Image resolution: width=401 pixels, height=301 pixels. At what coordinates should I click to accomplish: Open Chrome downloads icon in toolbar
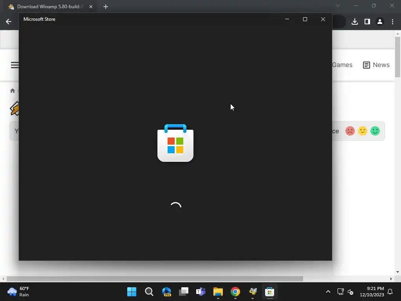click(355, 22)
